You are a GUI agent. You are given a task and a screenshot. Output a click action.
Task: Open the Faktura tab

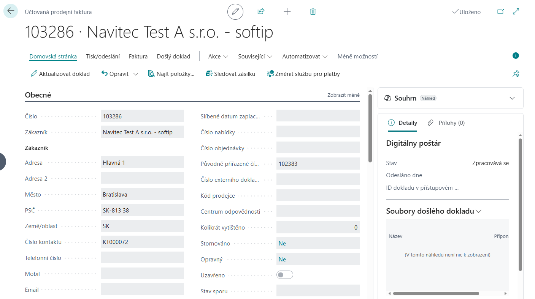click(x=138, y=57)
